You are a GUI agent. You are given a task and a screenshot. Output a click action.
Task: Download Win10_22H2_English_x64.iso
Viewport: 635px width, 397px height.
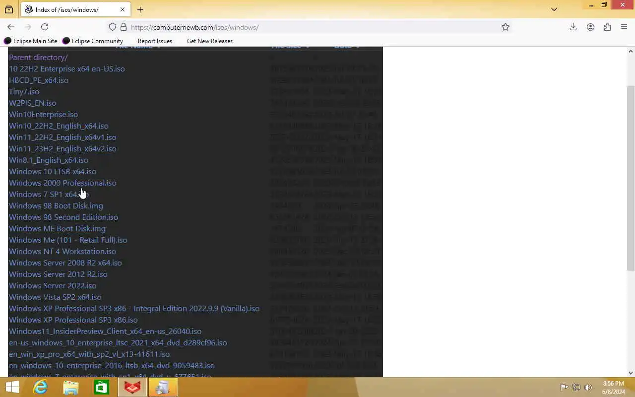coord(59,126)
